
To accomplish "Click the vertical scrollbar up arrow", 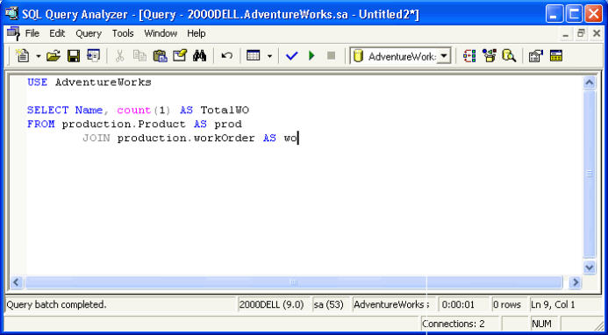I will [x=590, y=82].
